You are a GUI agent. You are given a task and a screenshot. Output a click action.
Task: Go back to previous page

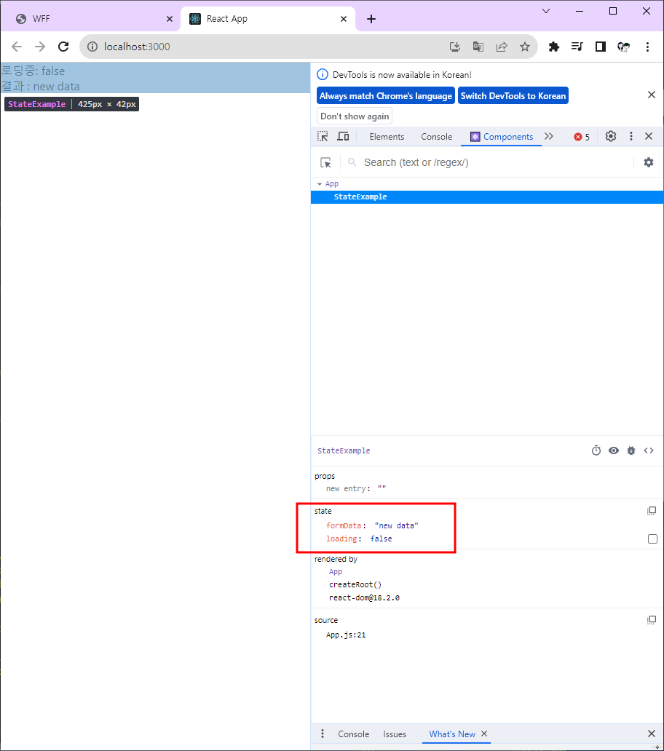(x=17, y=47)
